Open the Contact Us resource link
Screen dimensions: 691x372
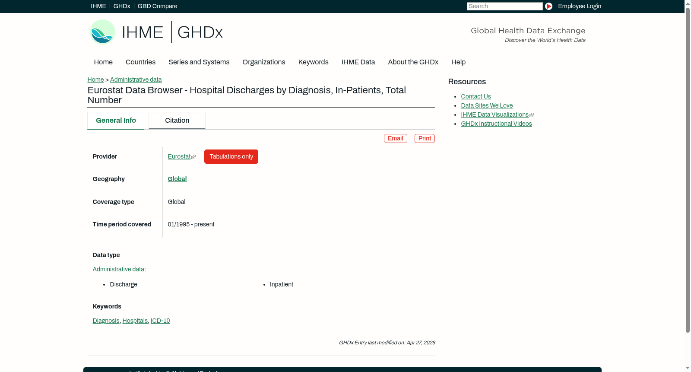[x=476, y=96]
